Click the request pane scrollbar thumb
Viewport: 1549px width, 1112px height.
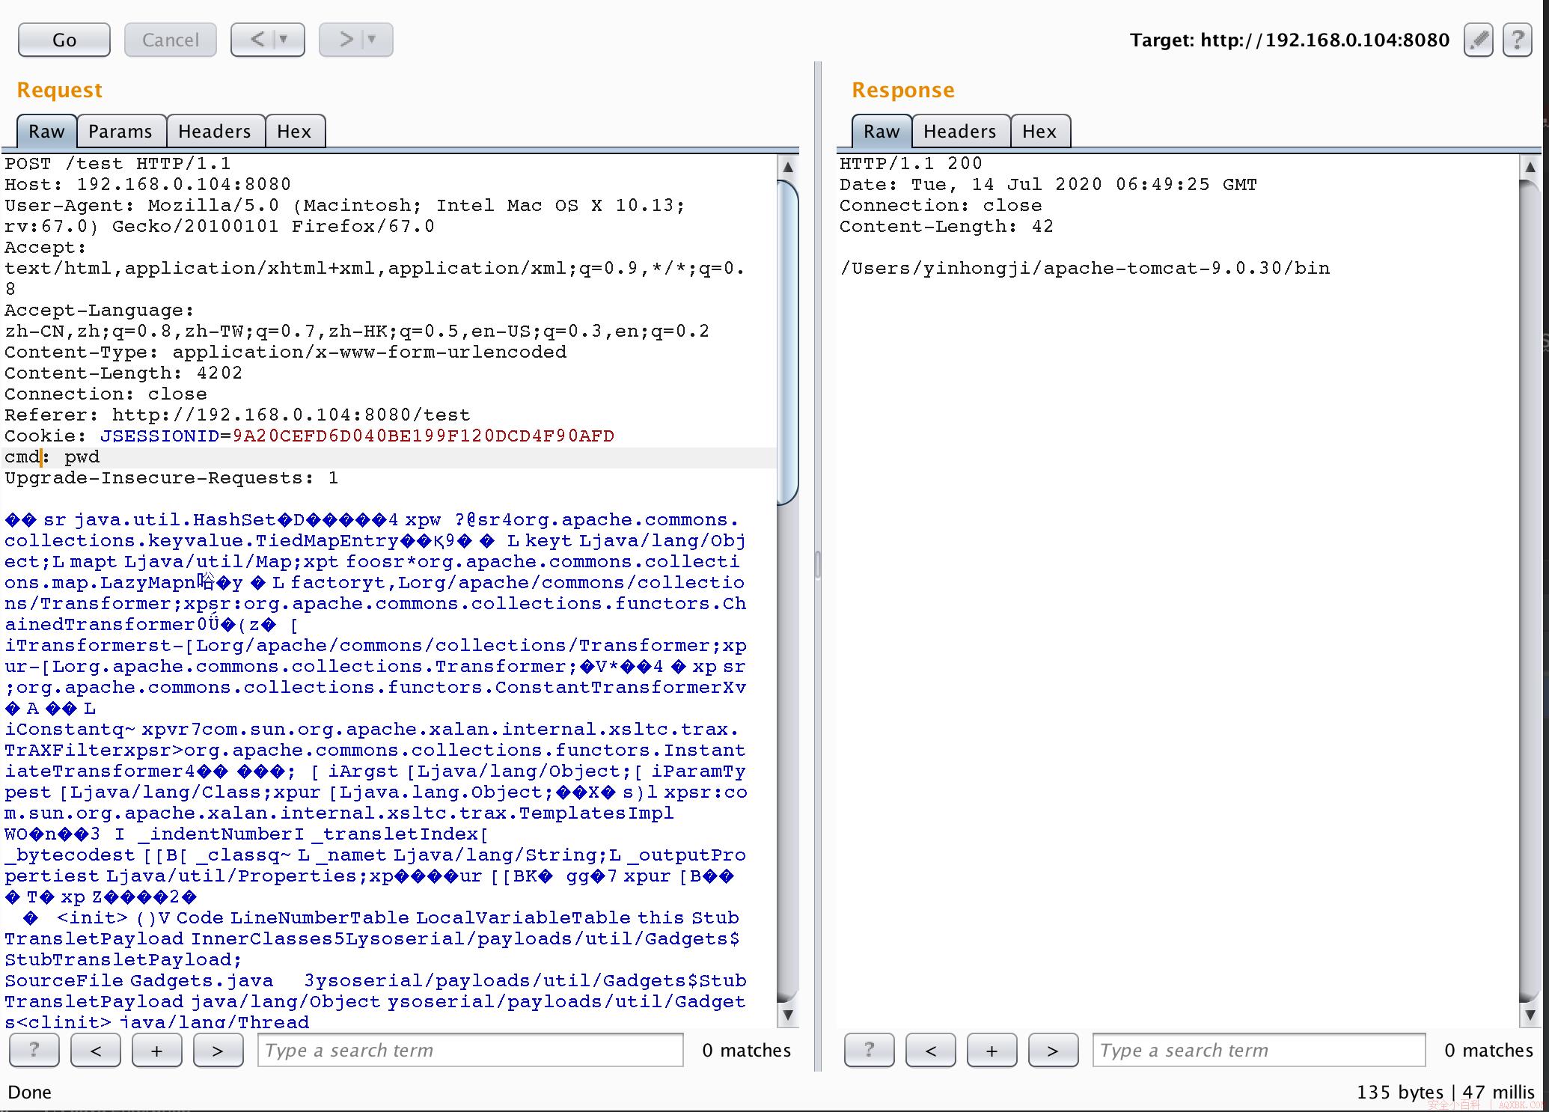788,343
